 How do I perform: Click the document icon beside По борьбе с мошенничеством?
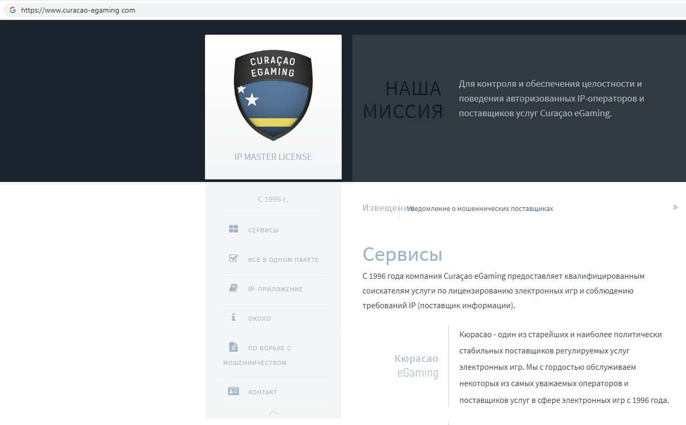tap(233, 347)
